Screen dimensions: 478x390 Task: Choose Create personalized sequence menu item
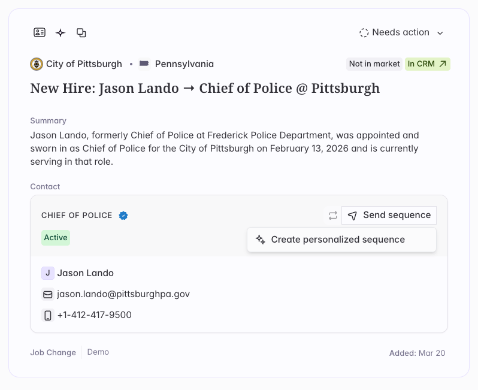342,240
